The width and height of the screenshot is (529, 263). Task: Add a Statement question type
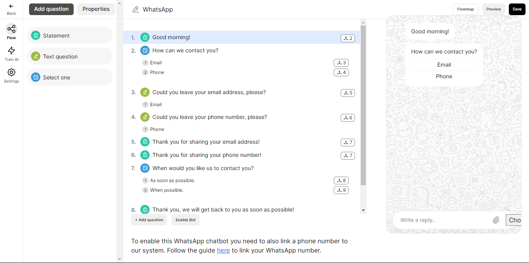pyautogui.click(x=70, y=36)
